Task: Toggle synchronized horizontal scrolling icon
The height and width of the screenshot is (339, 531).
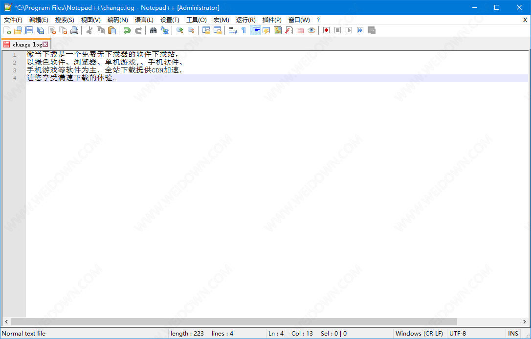Action: click(x=218, y=30)
